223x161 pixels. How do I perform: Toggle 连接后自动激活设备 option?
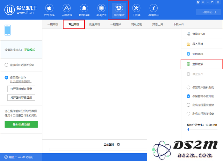point(6,65)
